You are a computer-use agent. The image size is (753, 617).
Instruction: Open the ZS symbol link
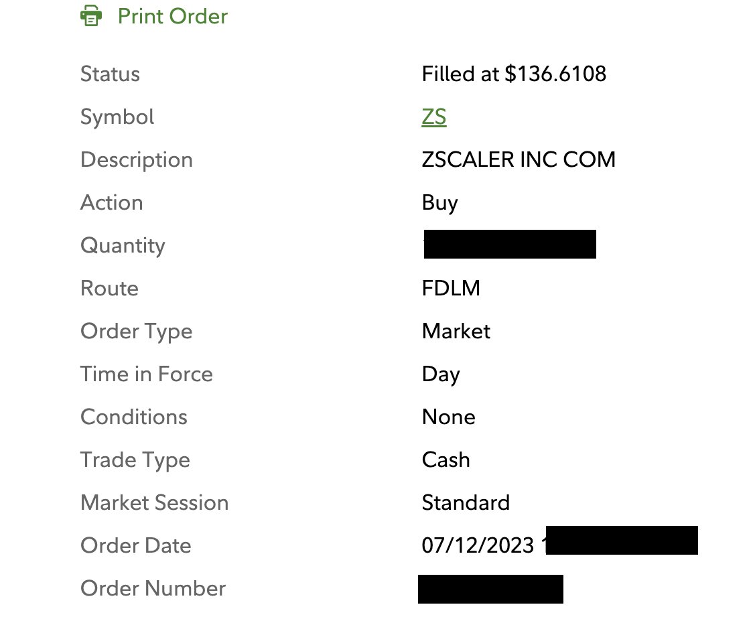(x=434, y=117)
